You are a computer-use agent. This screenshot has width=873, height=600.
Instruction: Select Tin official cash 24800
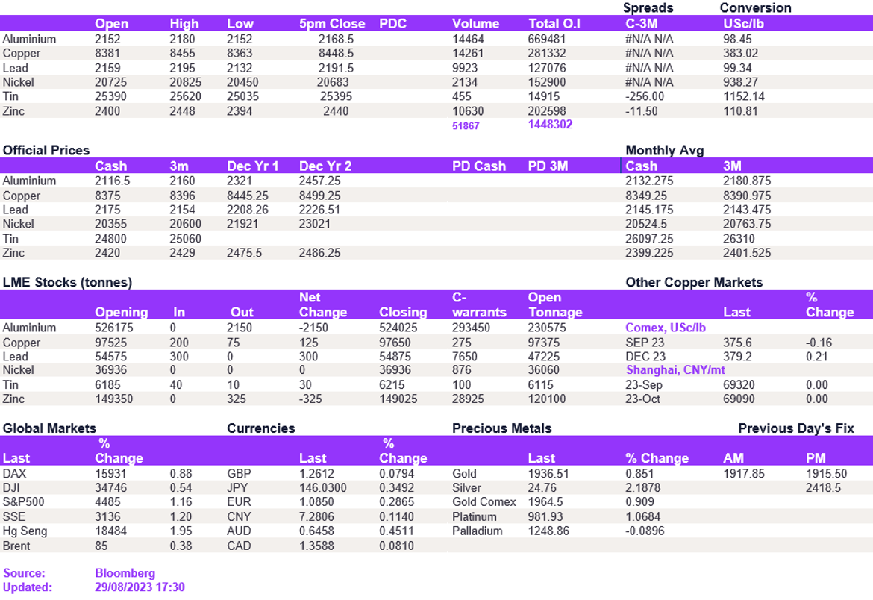pyautogui.click(x=110, y=239)
